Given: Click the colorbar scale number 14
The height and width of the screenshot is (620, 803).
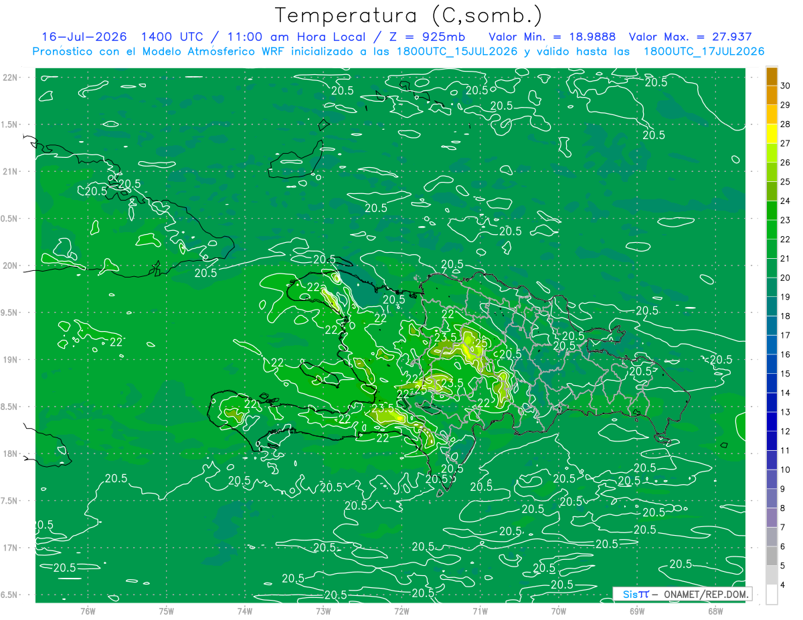Looking at the screenshot, I should [785, 393].
